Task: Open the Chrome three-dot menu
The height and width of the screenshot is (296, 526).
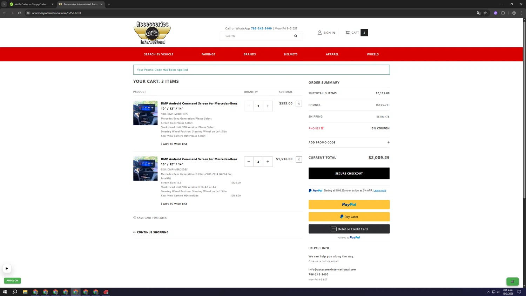Action: (x=521, y=13)
